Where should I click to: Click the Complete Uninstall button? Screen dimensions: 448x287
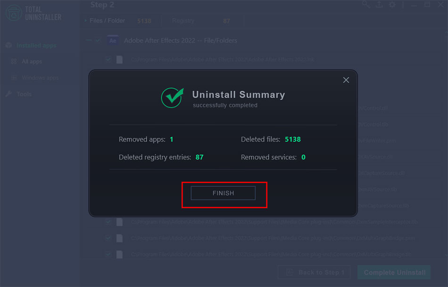[x=394, y=272]
